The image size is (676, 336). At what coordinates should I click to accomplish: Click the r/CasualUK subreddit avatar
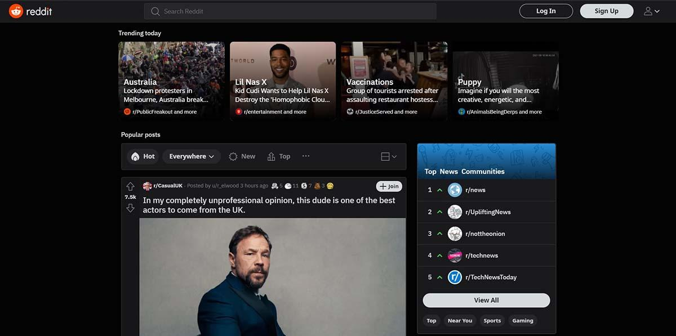click(x=147, y=186)
